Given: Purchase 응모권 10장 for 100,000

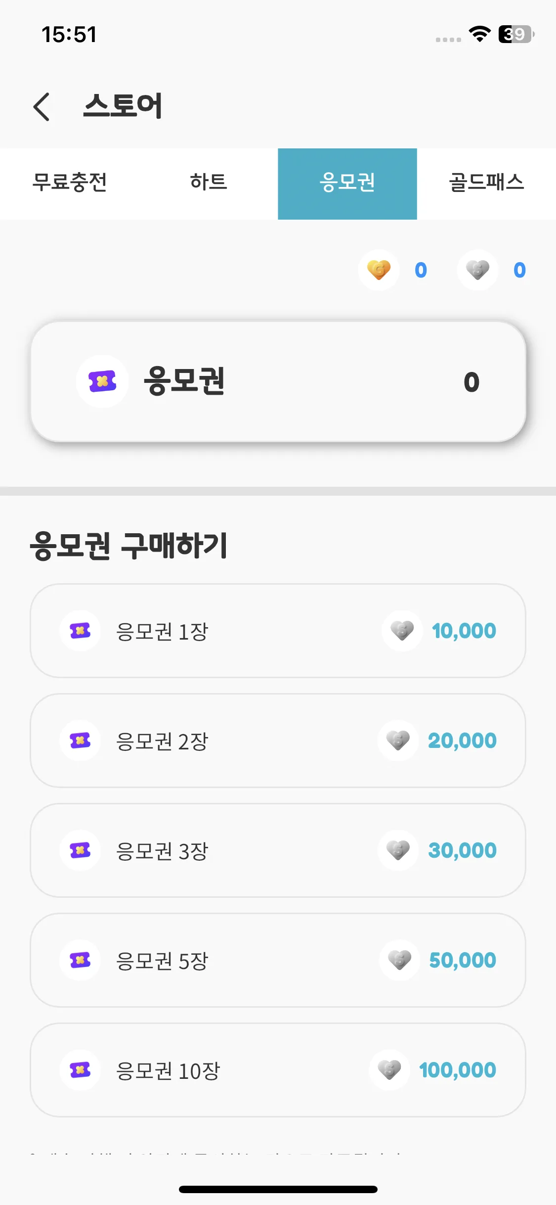Looking at the screenshot, I should [278, 1070].
